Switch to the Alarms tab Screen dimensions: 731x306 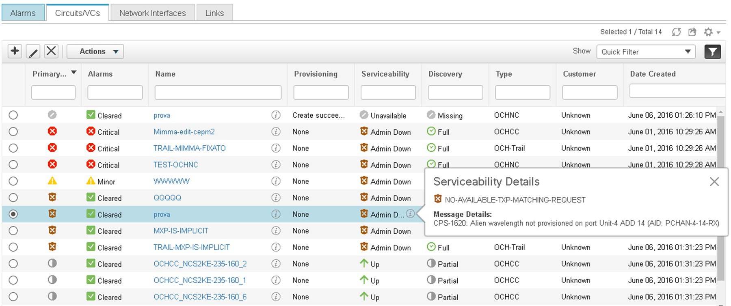click(x=23, y=13)
